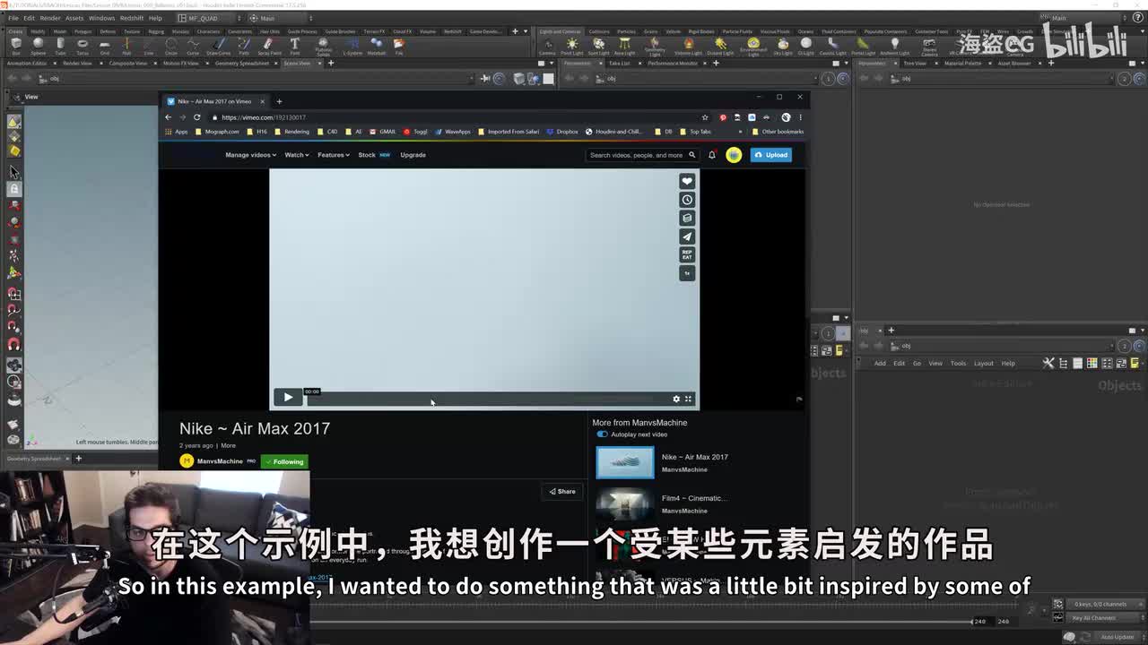1148x645 pixels.
Task: Add a Camera from the shelf
Action: [x=547, y=46]
